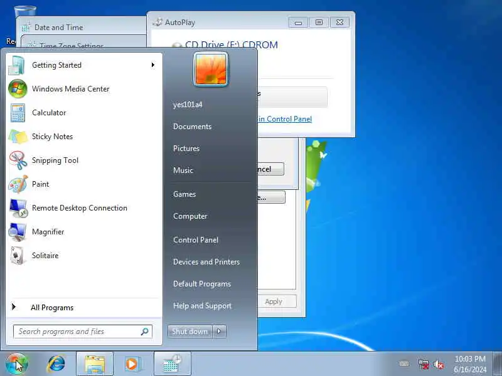The height and width of the screenshot is (376, 502).
Task: Open Games from Start menu
Action: click(184, 194)
